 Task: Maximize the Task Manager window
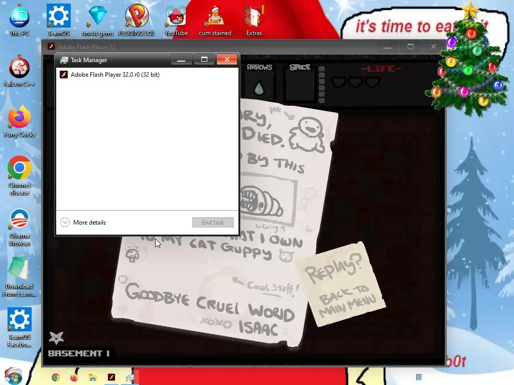204,60
